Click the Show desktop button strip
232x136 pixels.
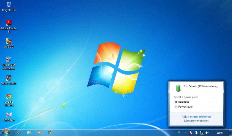pyautogui.click(x=230, y=133)
